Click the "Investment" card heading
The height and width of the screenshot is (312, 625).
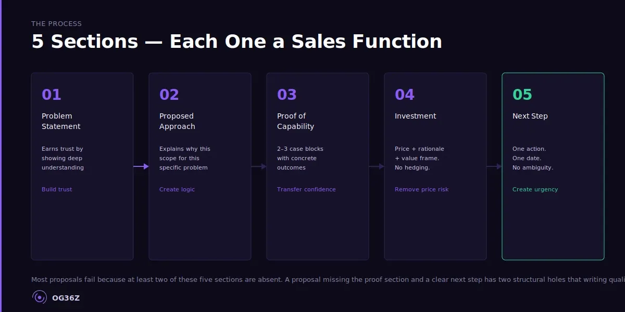pyautogui.click(x=415, y=116)
